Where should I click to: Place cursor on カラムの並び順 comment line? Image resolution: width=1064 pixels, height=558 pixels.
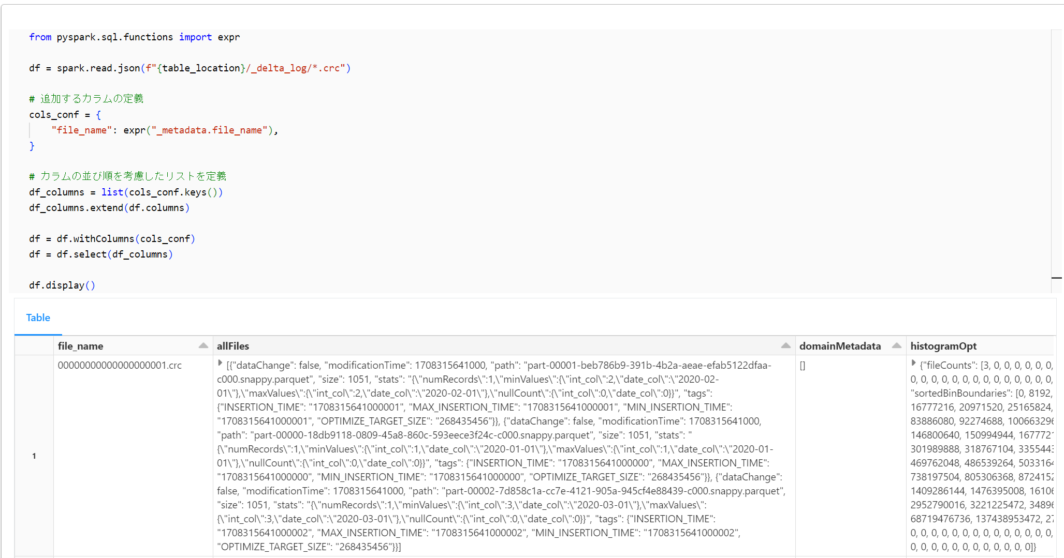(128, 176)
